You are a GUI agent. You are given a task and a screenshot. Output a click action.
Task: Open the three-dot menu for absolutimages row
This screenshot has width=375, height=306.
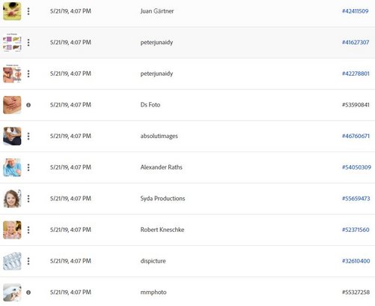click(x=28, y=136)
